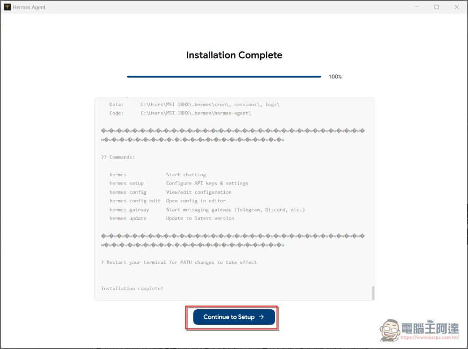Click 'View/edit configuration' description
This screenshot has width=468, height=349.
[x=199, y=192]
